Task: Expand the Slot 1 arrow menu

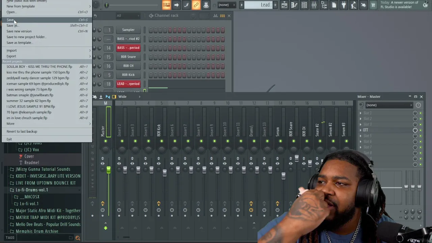Action: [360, 113]
